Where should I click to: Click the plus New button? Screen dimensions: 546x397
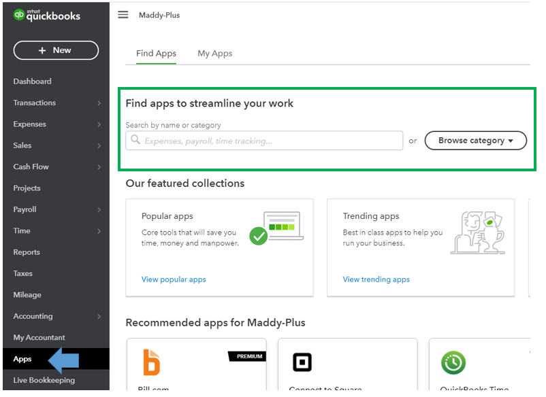[x=56, y=50]
